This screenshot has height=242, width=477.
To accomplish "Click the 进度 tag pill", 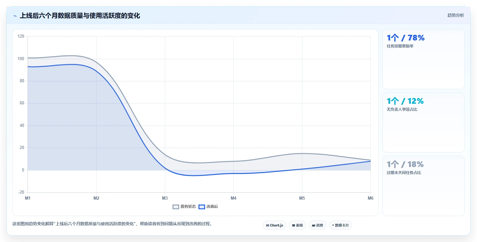I will (317, 225).
